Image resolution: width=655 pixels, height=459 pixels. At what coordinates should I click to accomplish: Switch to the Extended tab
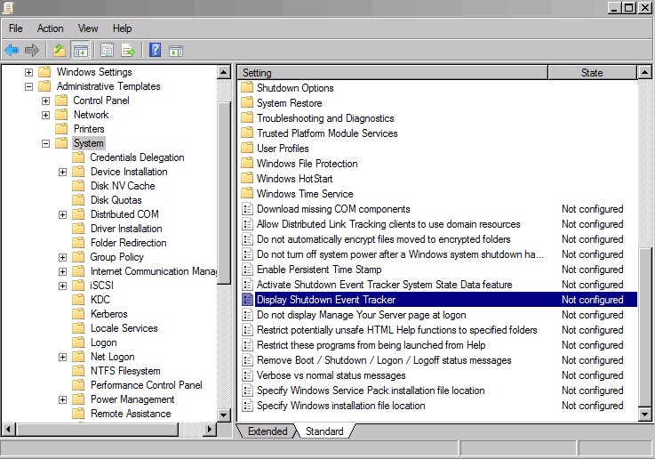pyautogui.click(x=268, y=431)
